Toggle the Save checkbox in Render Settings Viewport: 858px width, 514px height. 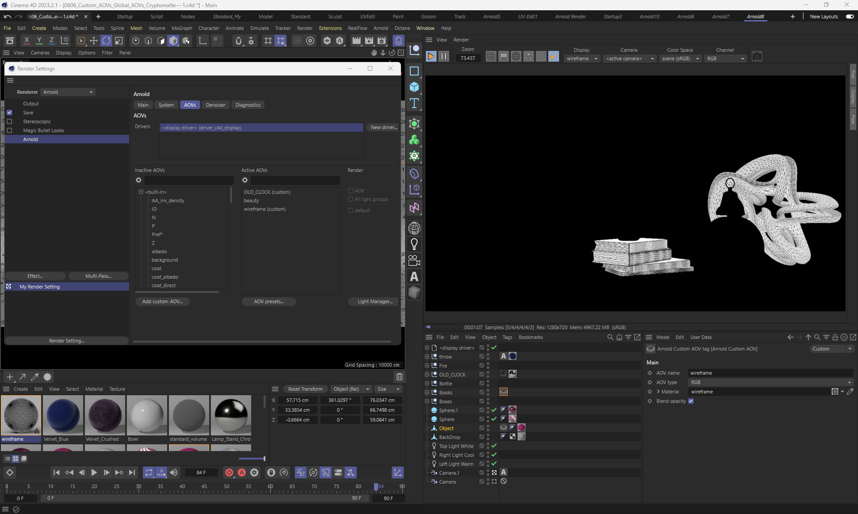pyautogui.click(x=9, y=113)
